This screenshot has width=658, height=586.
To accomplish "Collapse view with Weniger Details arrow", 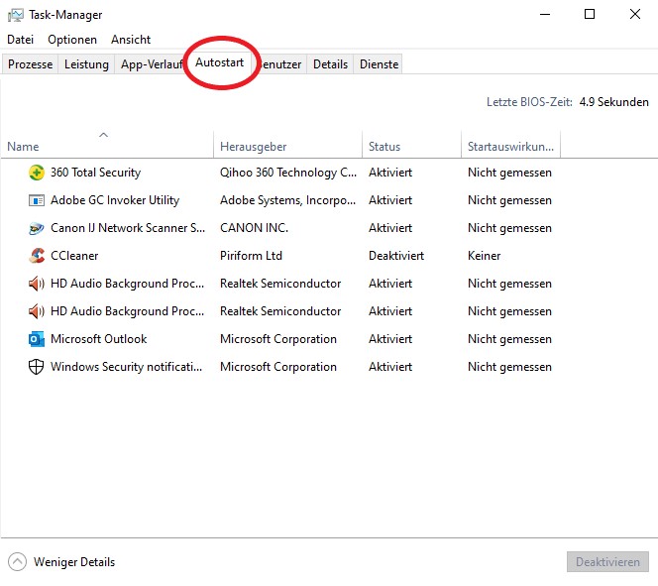I will pos(17,561).
